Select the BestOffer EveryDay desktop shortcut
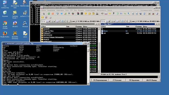 click(15, 35)
